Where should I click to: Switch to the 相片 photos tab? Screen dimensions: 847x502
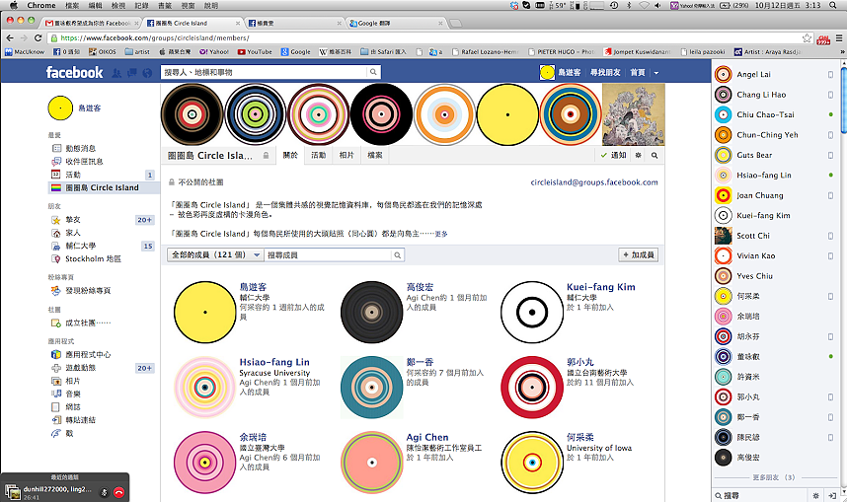click(346, 156)
